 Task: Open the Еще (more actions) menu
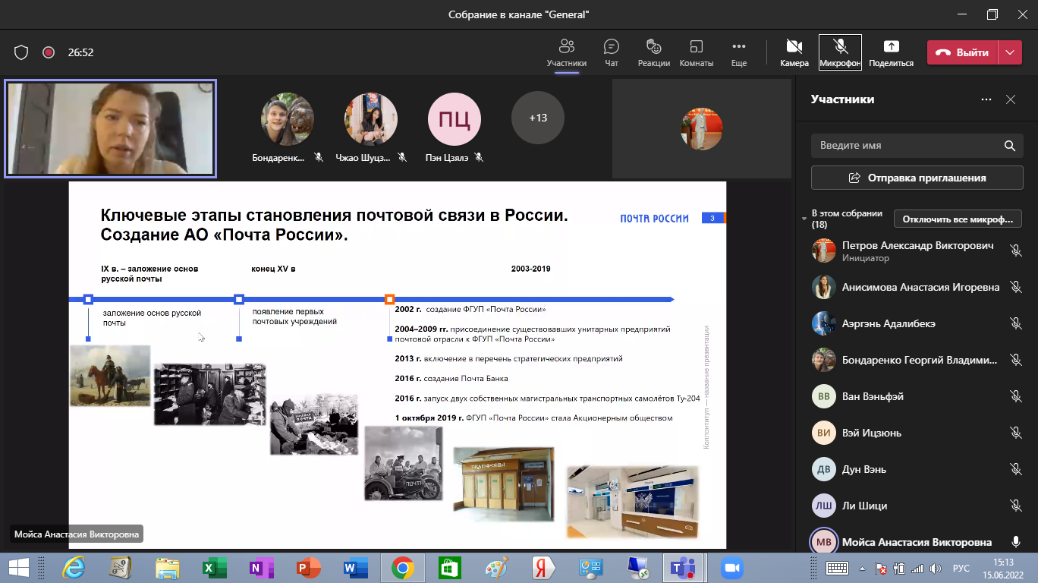pyautogui.click(x=738, y=52)
